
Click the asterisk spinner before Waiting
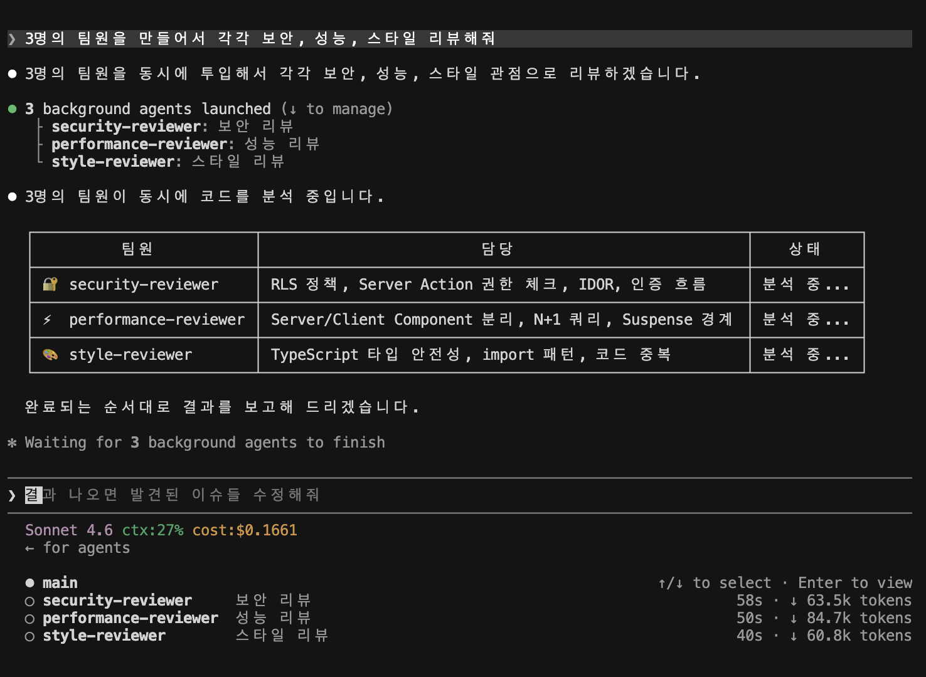click(12, 443)
